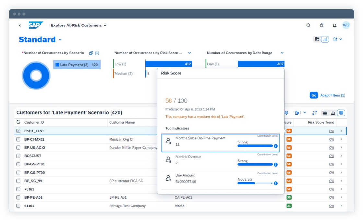
Task: Check the BP-GS-PT01 row checkbox
Action: pyautogui.click(x=18, y=164)
